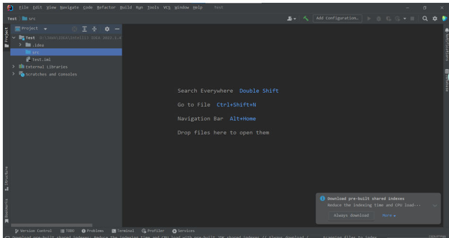
Task: Open the Refactor menu
Action: point(106,8)
